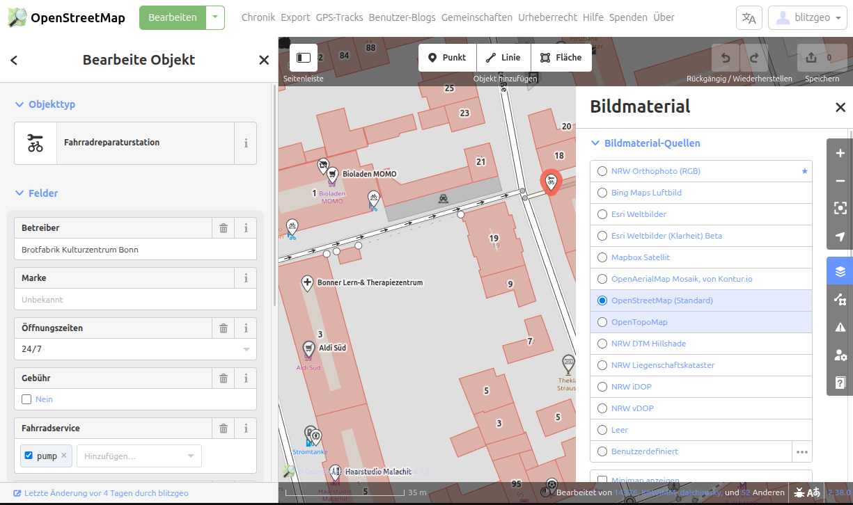The height and width of the screenshot is (505, 853).
Task: Check the Gebühr Nein checkbox
Action: (x=26, y=399)
